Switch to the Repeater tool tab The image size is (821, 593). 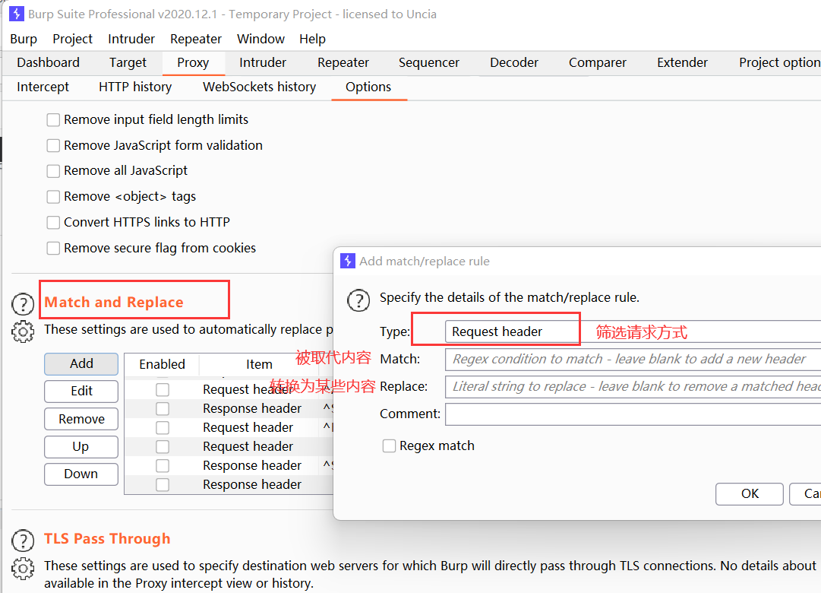[343, 62]
